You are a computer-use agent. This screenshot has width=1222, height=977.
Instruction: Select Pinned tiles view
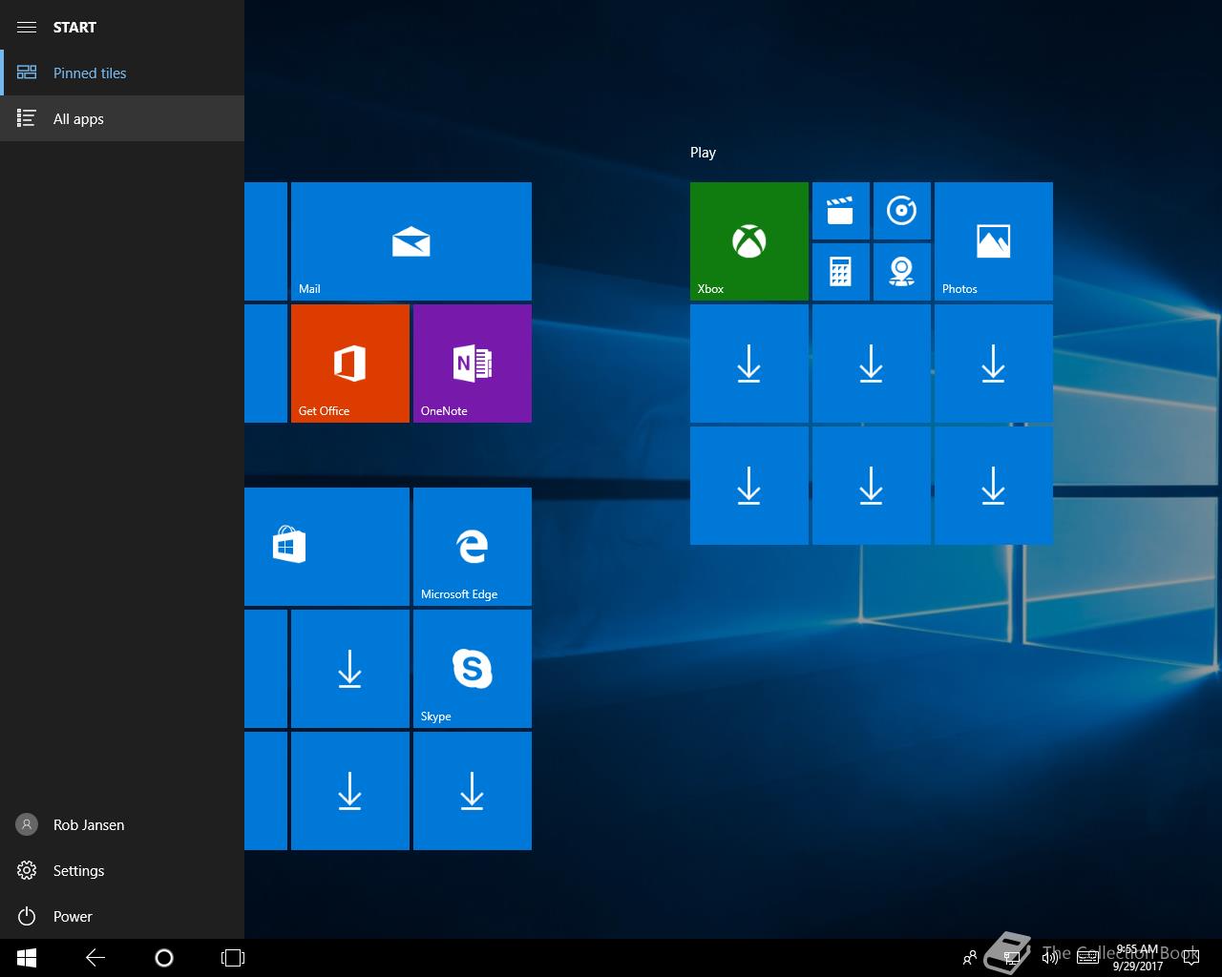click(x=122, y=73)
